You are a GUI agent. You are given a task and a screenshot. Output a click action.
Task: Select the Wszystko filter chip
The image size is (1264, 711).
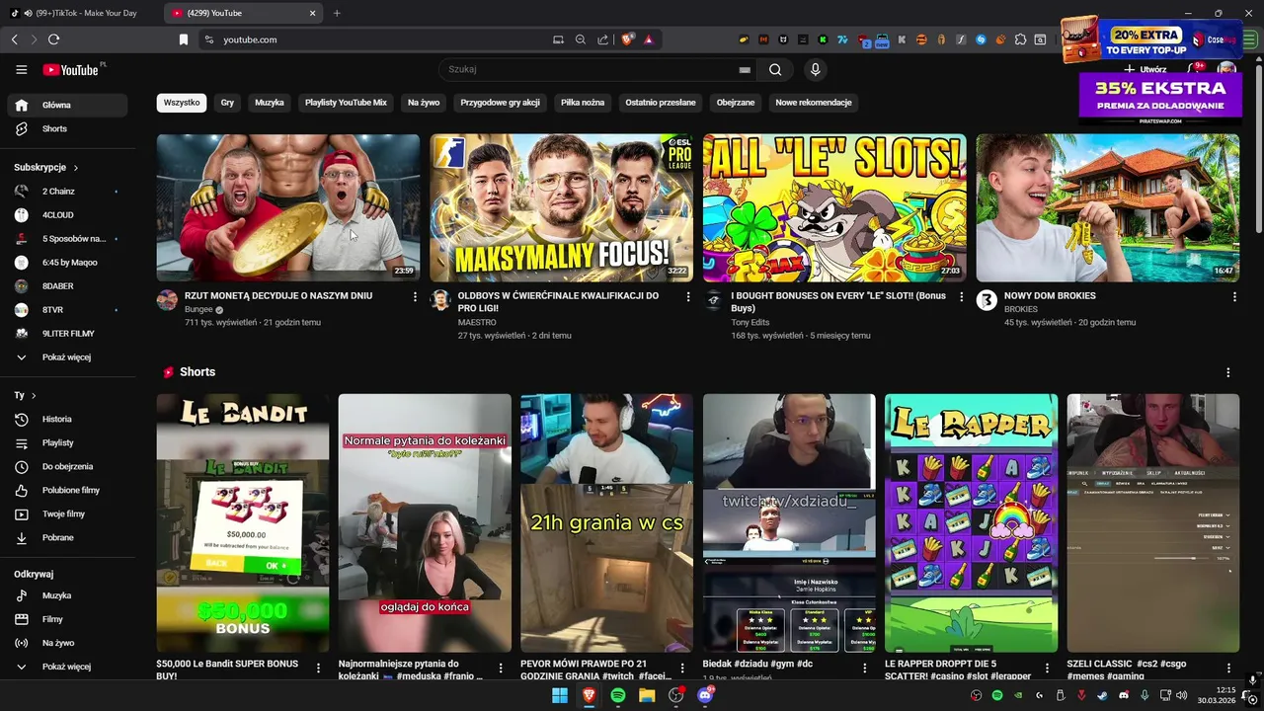point(182,103)
